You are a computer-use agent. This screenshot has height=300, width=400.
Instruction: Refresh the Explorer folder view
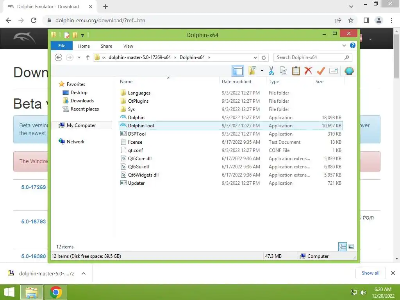tap(264, 58)
